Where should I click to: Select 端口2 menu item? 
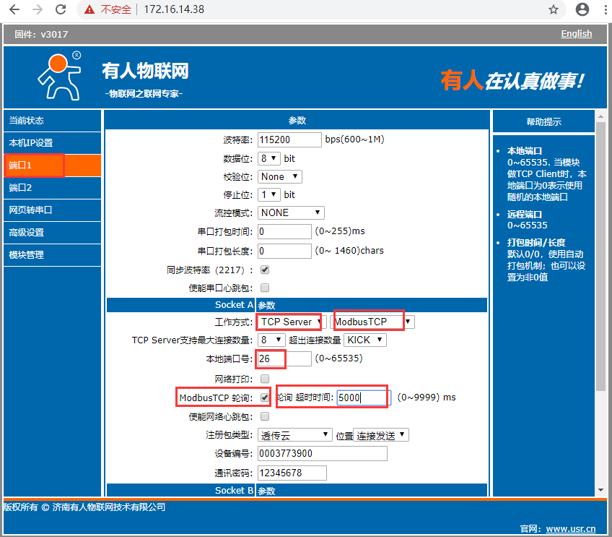point(52,188)
